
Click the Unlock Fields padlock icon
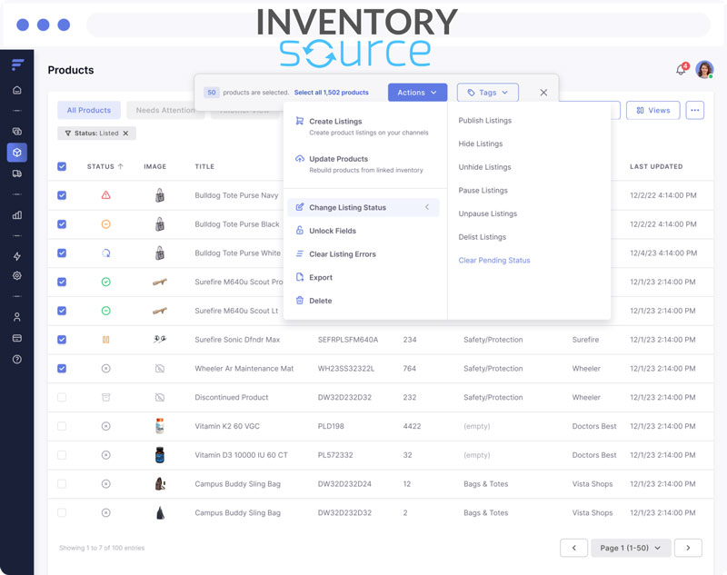(x=300, y=231)
